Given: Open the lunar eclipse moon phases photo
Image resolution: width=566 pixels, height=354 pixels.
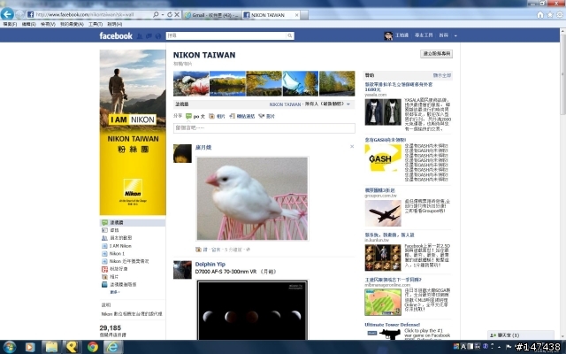Looking at the screenshot, I should pos(252,310).
